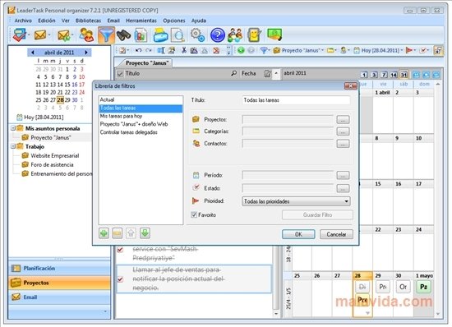Open the gears settings icon
Screen dimensions: 452x327
click(197, 35)
